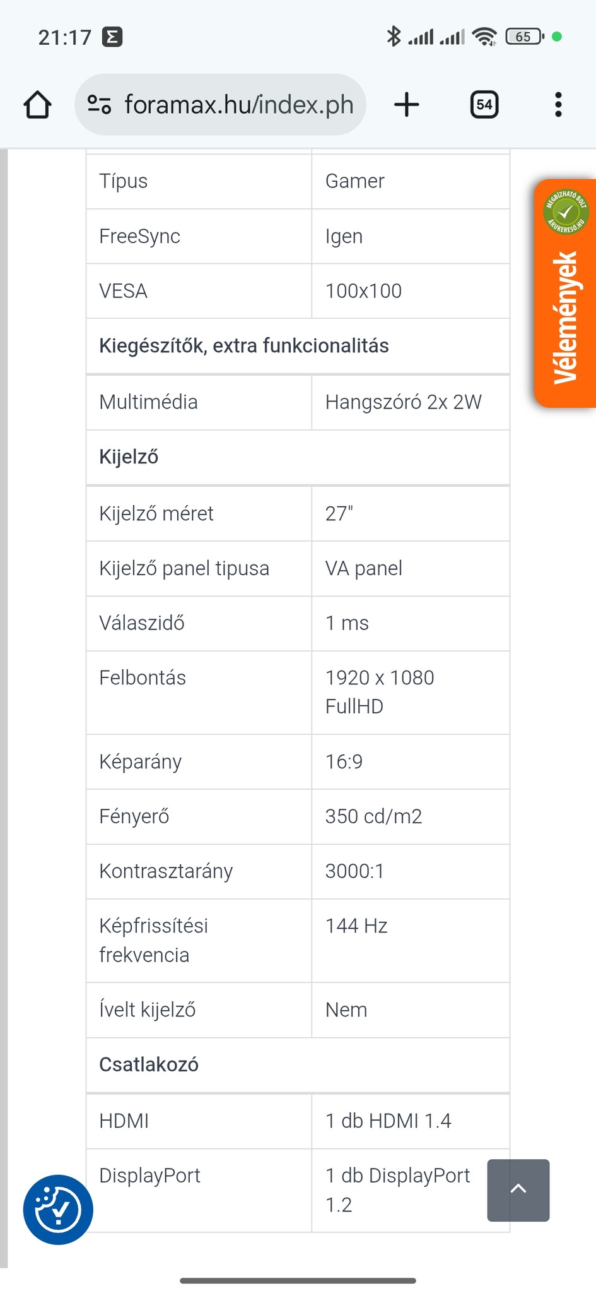Open tab switcher showing 54 tabs
Image resolution: width=596 pixels, height=1293 pixels.
point(484,105)
